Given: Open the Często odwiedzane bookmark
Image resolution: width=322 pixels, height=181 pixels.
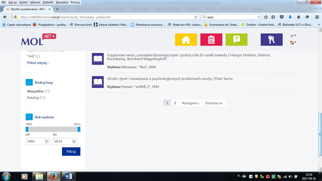Looking at the screenshot, I should pos(17,25).
